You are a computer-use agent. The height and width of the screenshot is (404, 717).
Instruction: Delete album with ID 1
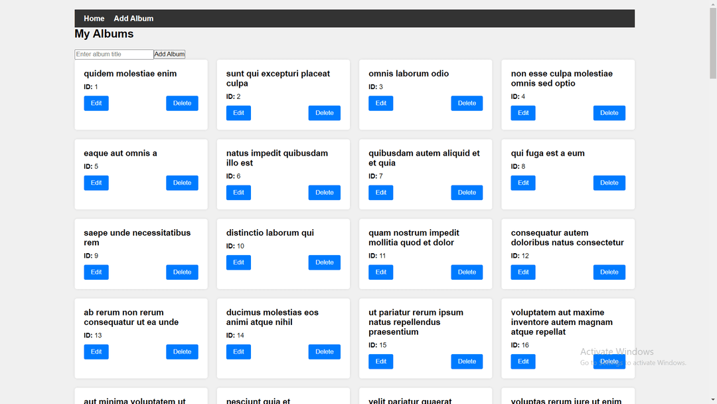182,103
